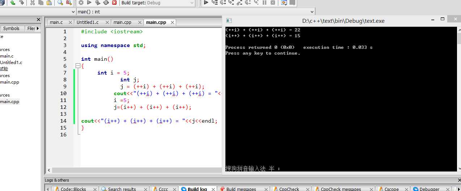This screenshot has height=191, width=461.
Task: Abort the build with the red X icon
Action: [114, 3]
